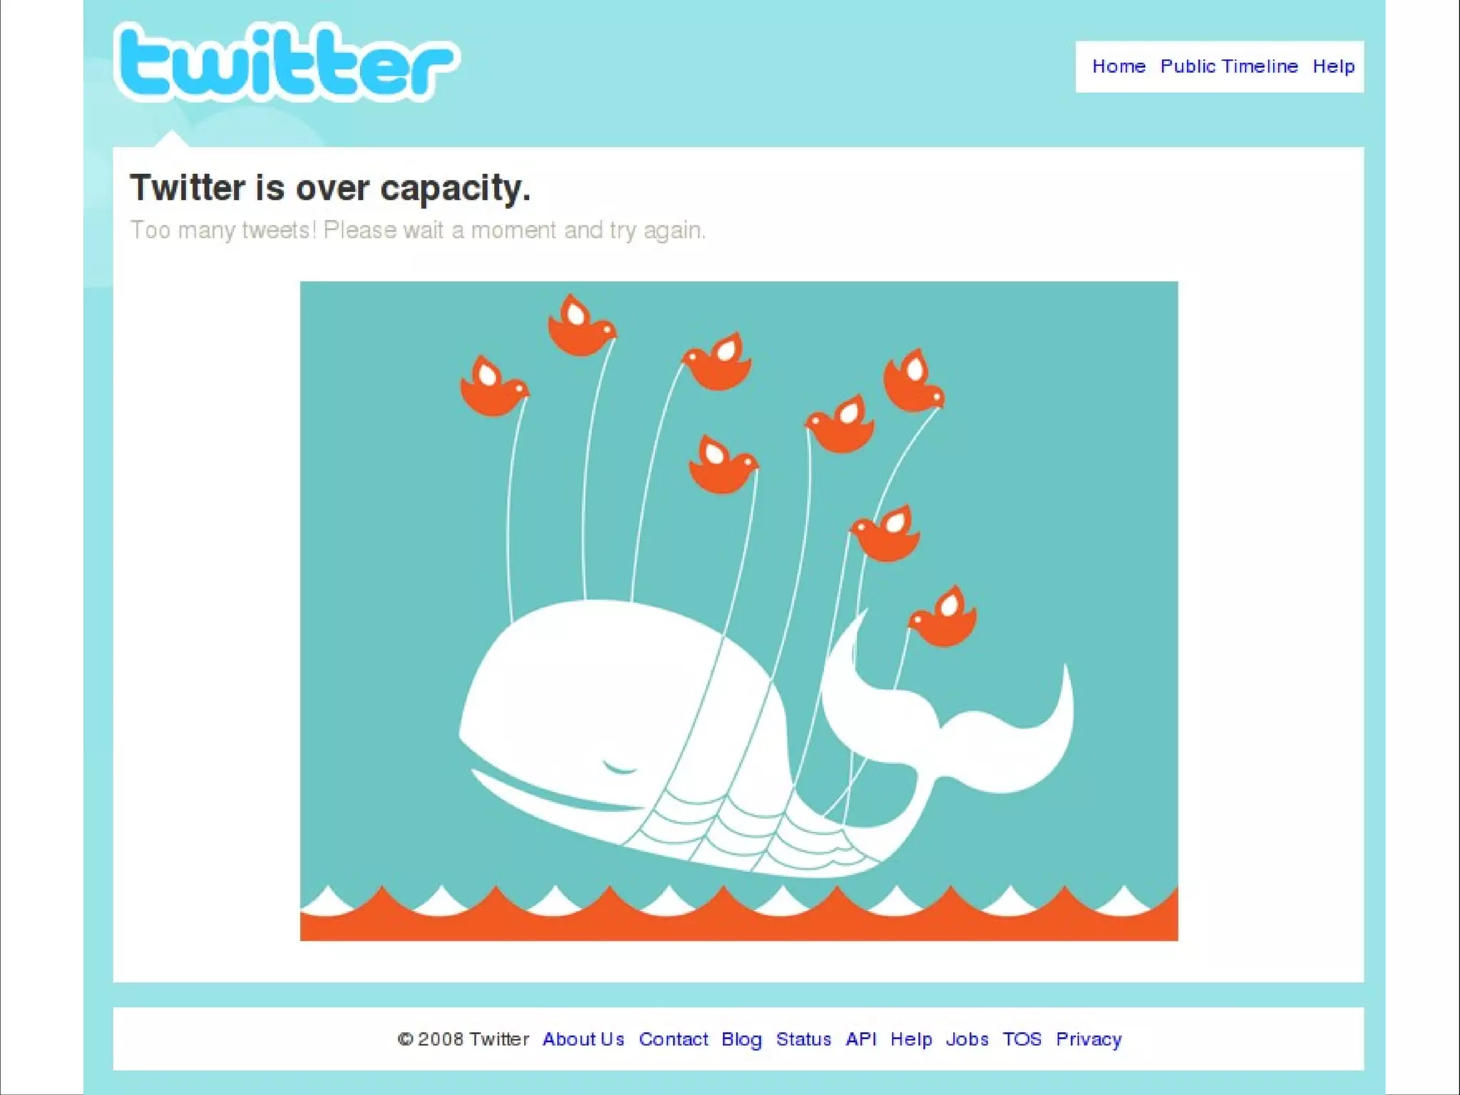Image resolution: width=1460 pixels, height=1095 pixels.
Task: Click the 'Twitter is over capacity' heading
Action: 330,188
